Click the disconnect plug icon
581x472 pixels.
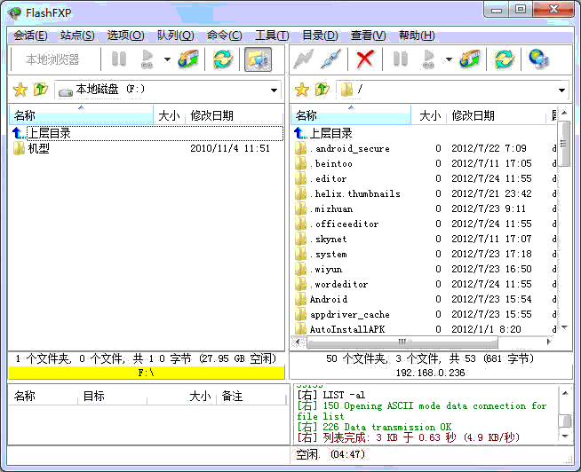pos(330,59)
